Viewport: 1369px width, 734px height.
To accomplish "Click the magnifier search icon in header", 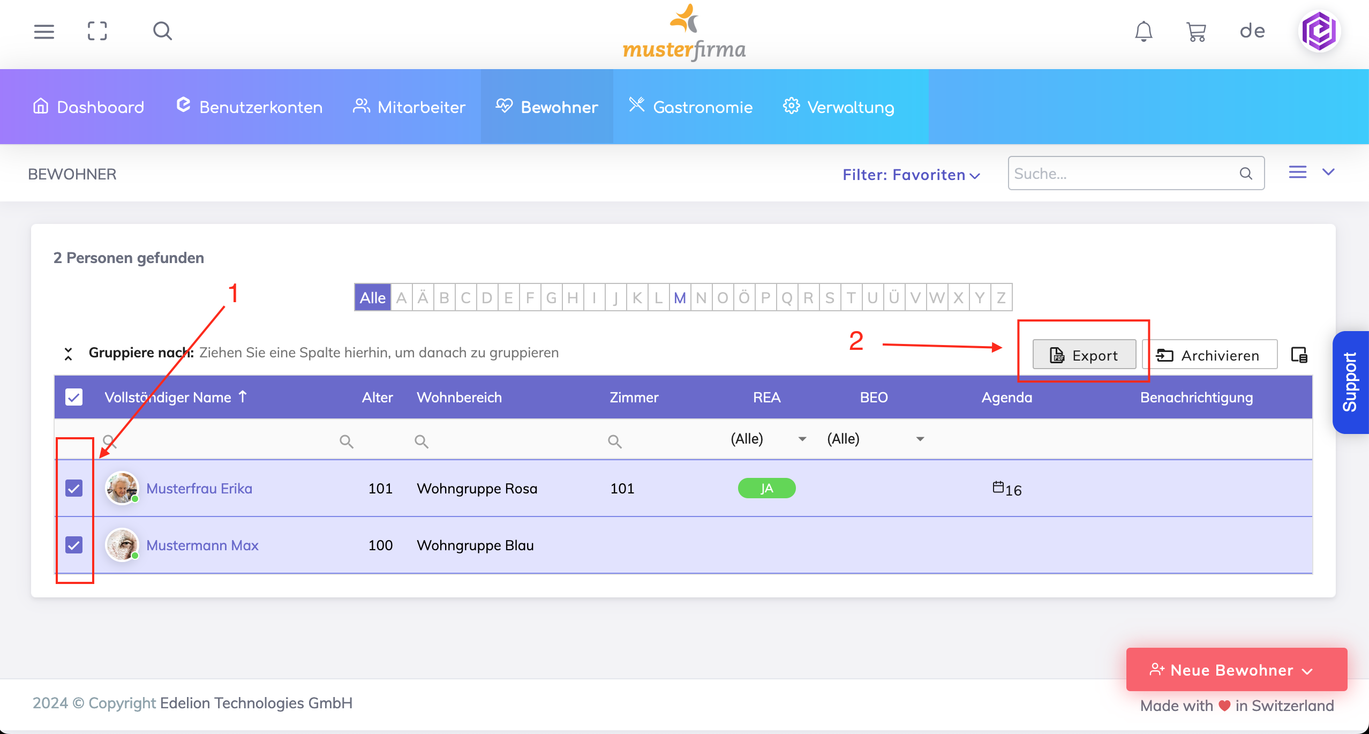I will click(x=162, y=32).
